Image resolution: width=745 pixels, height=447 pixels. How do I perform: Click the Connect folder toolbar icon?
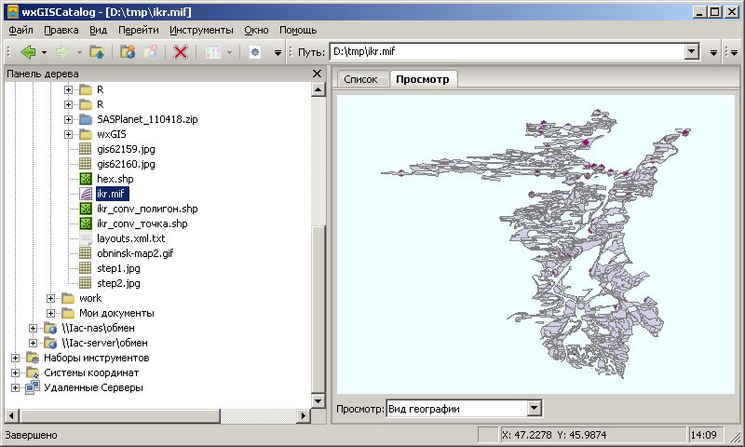coord(128,52)
